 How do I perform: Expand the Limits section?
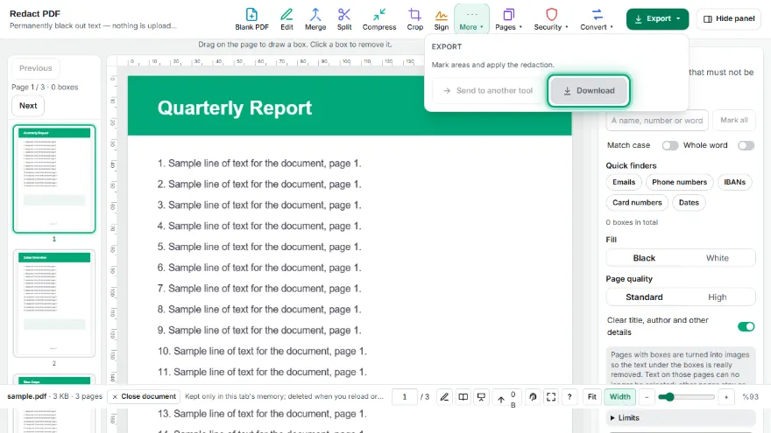point(681,418)
